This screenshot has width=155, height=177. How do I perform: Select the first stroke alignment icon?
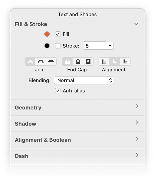[x=104, y=62]
